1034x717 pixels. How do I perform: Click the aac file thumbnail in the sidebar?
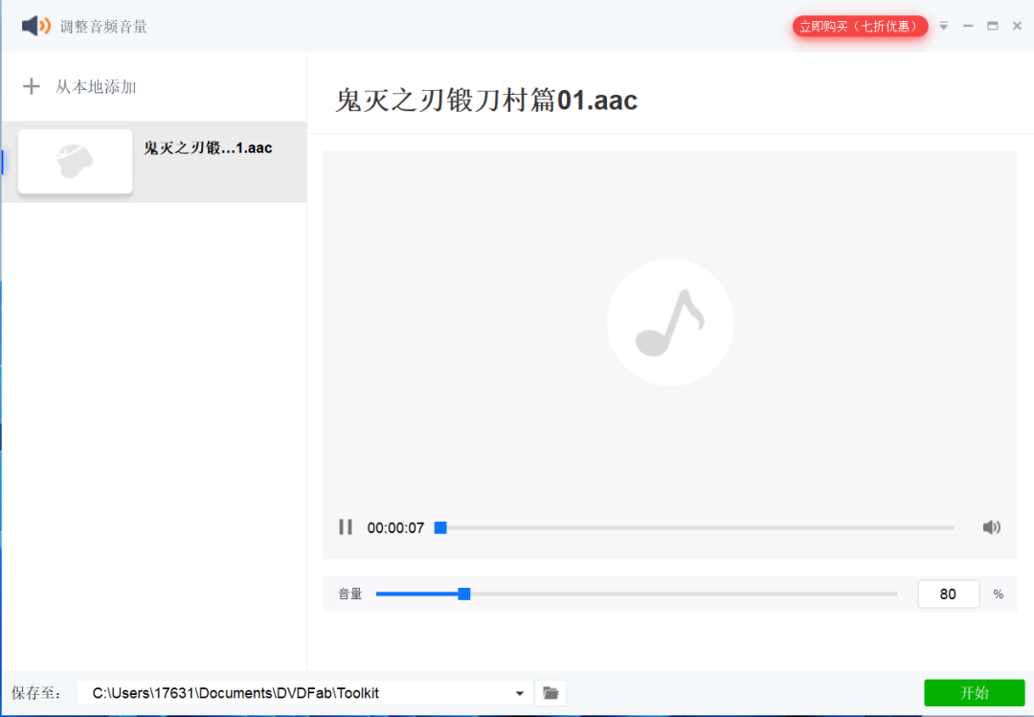click(74, 161)
